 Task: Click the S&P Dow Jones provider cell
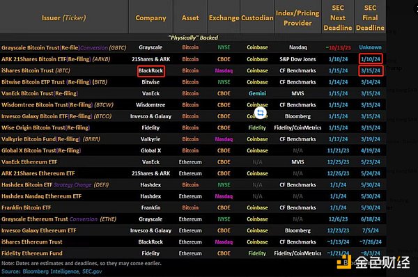(297, 59)
